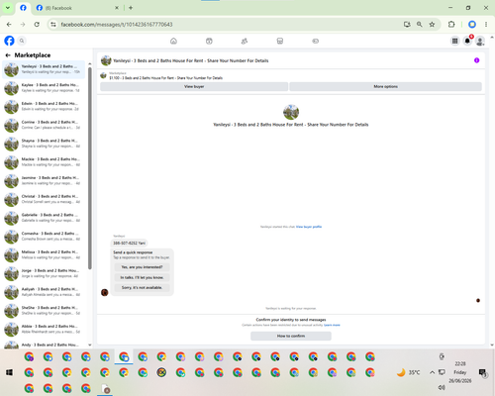
Task: Open Abbie conversation in the list
Action: [x=44, y=329]
